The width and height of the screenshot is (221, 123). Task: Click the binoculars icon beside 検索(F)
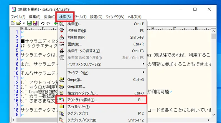click(x=62, y=24)
